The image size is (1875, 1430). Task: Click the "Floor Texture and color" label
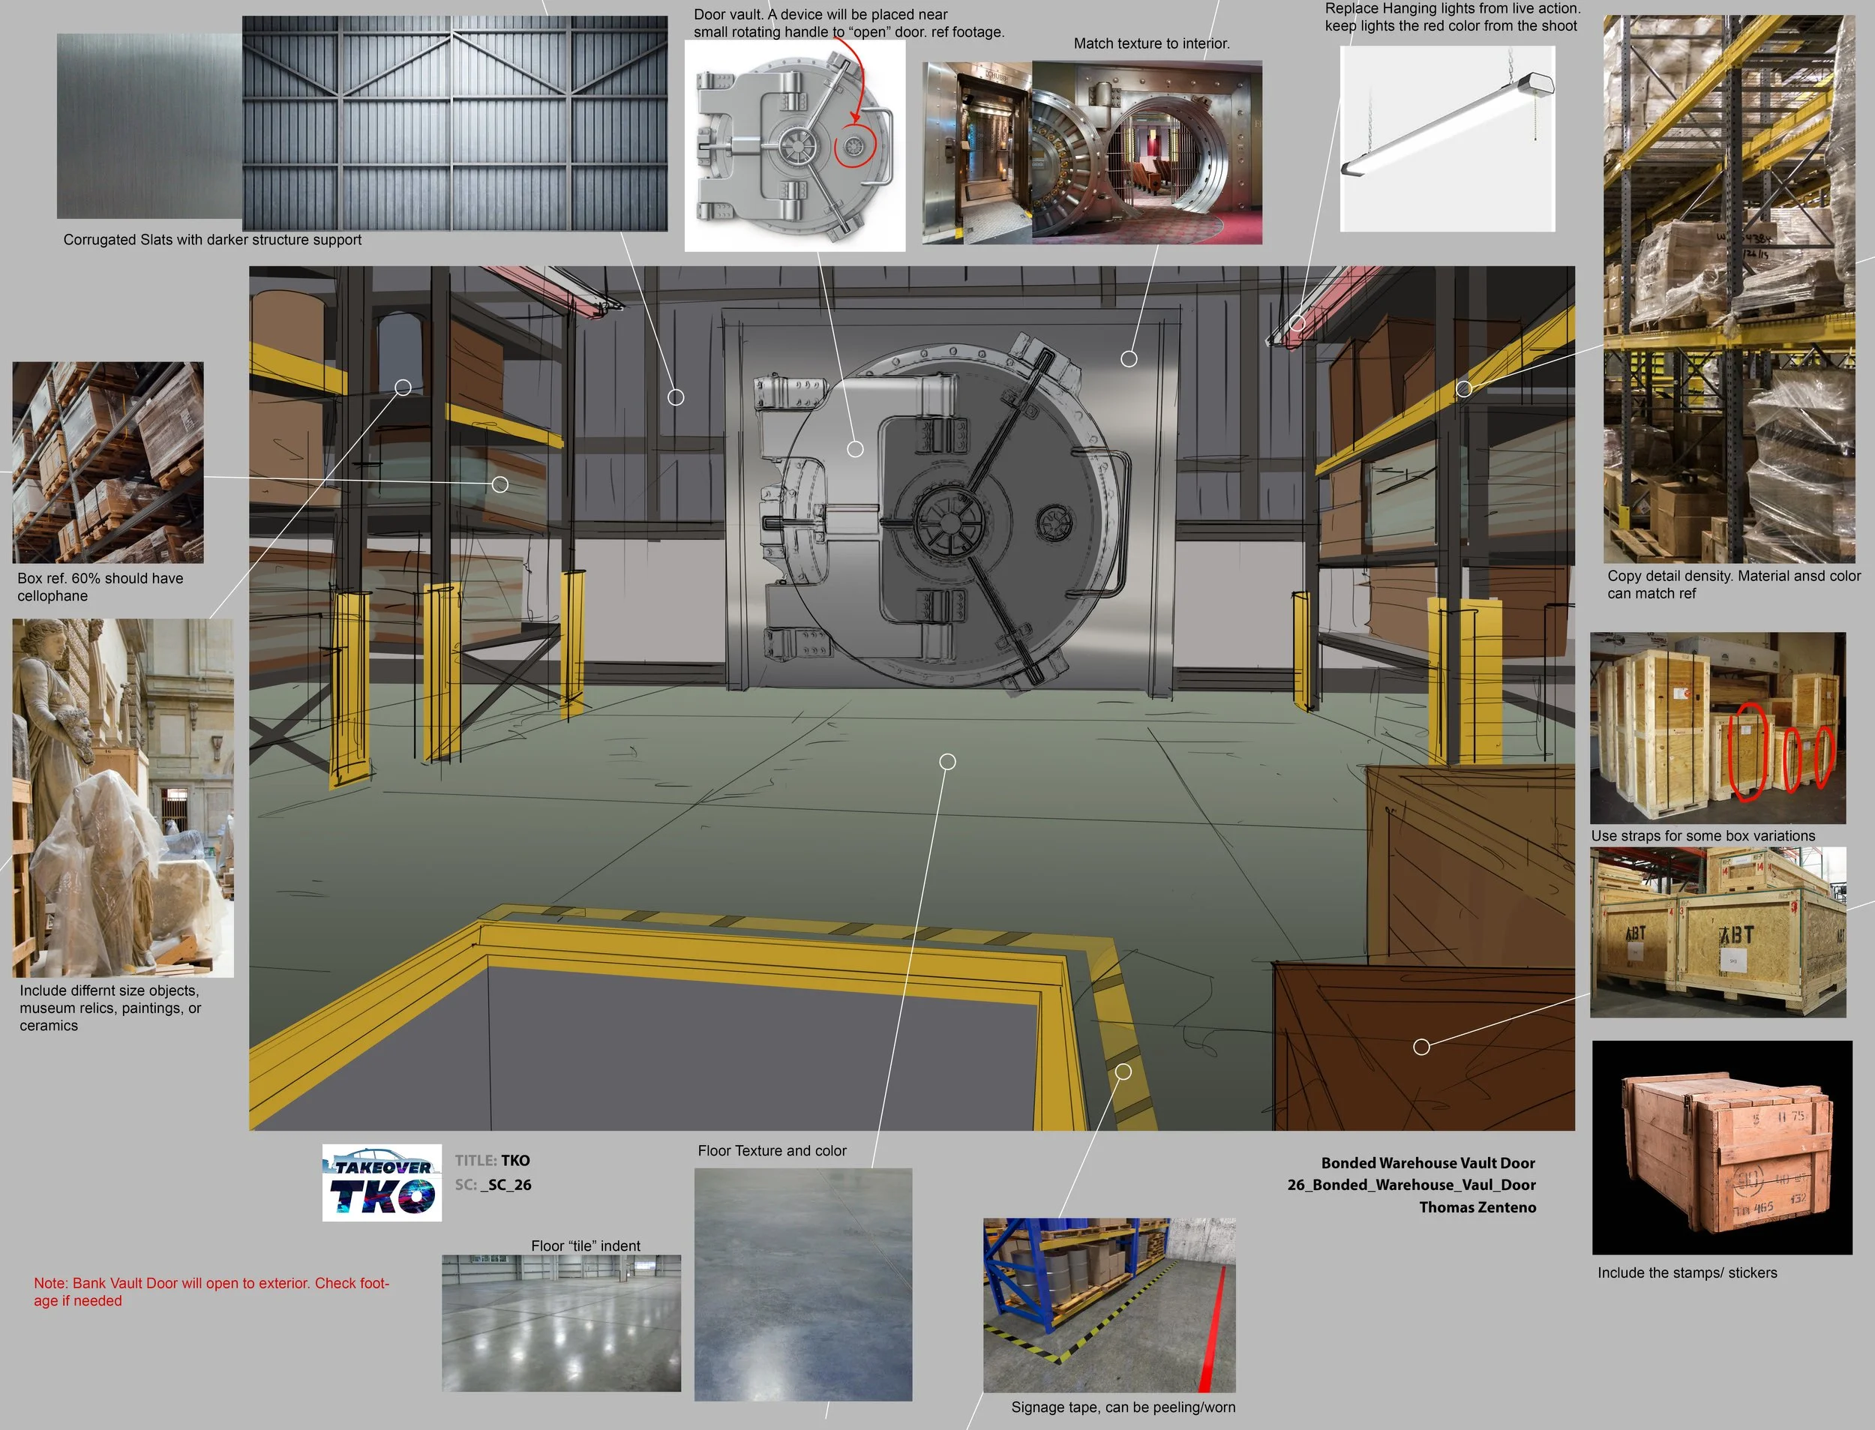[x=772, y=1151]
